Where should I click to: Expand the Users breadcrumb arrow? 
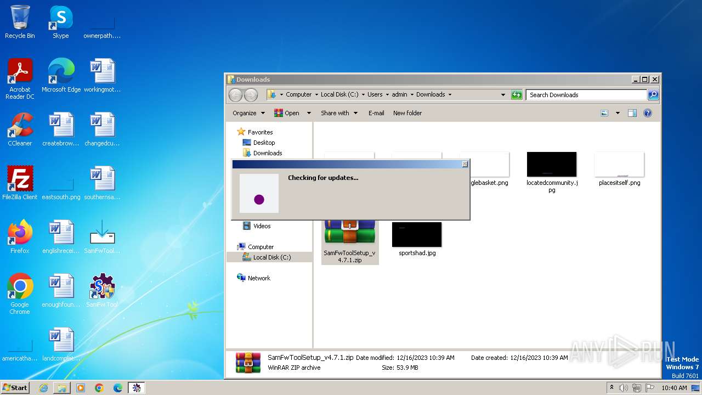387,95
